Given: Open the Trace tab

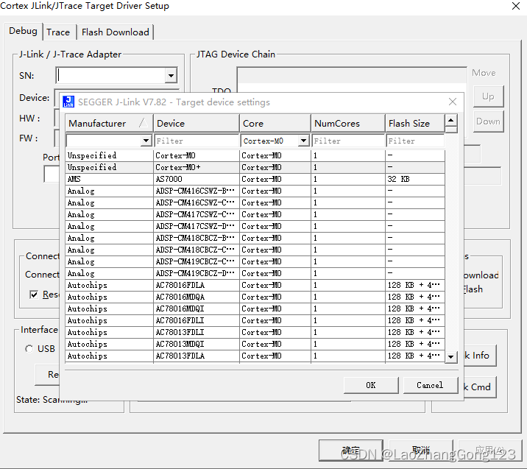Looking at the screenshot, I should [x=58, y=32].
